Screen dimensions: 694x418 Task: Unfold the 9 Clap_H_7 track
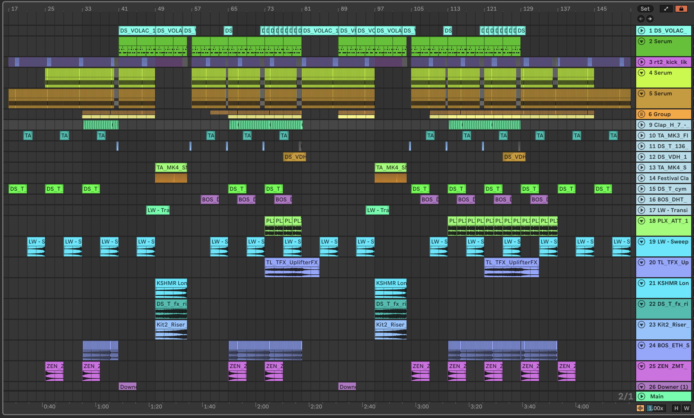click(x=642, y=125)
